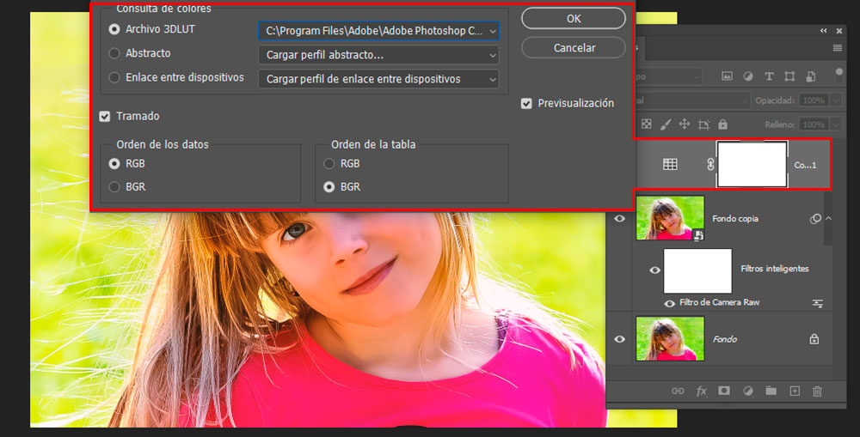860x437 pixels.
Task: Click the Co...1 layer name
Action: pyautogui.click(x=805, y=165)
